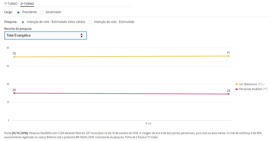Screen dimensions: 270x141
Task: Click the 15. out axis date label
Action: tap(148, 124)
